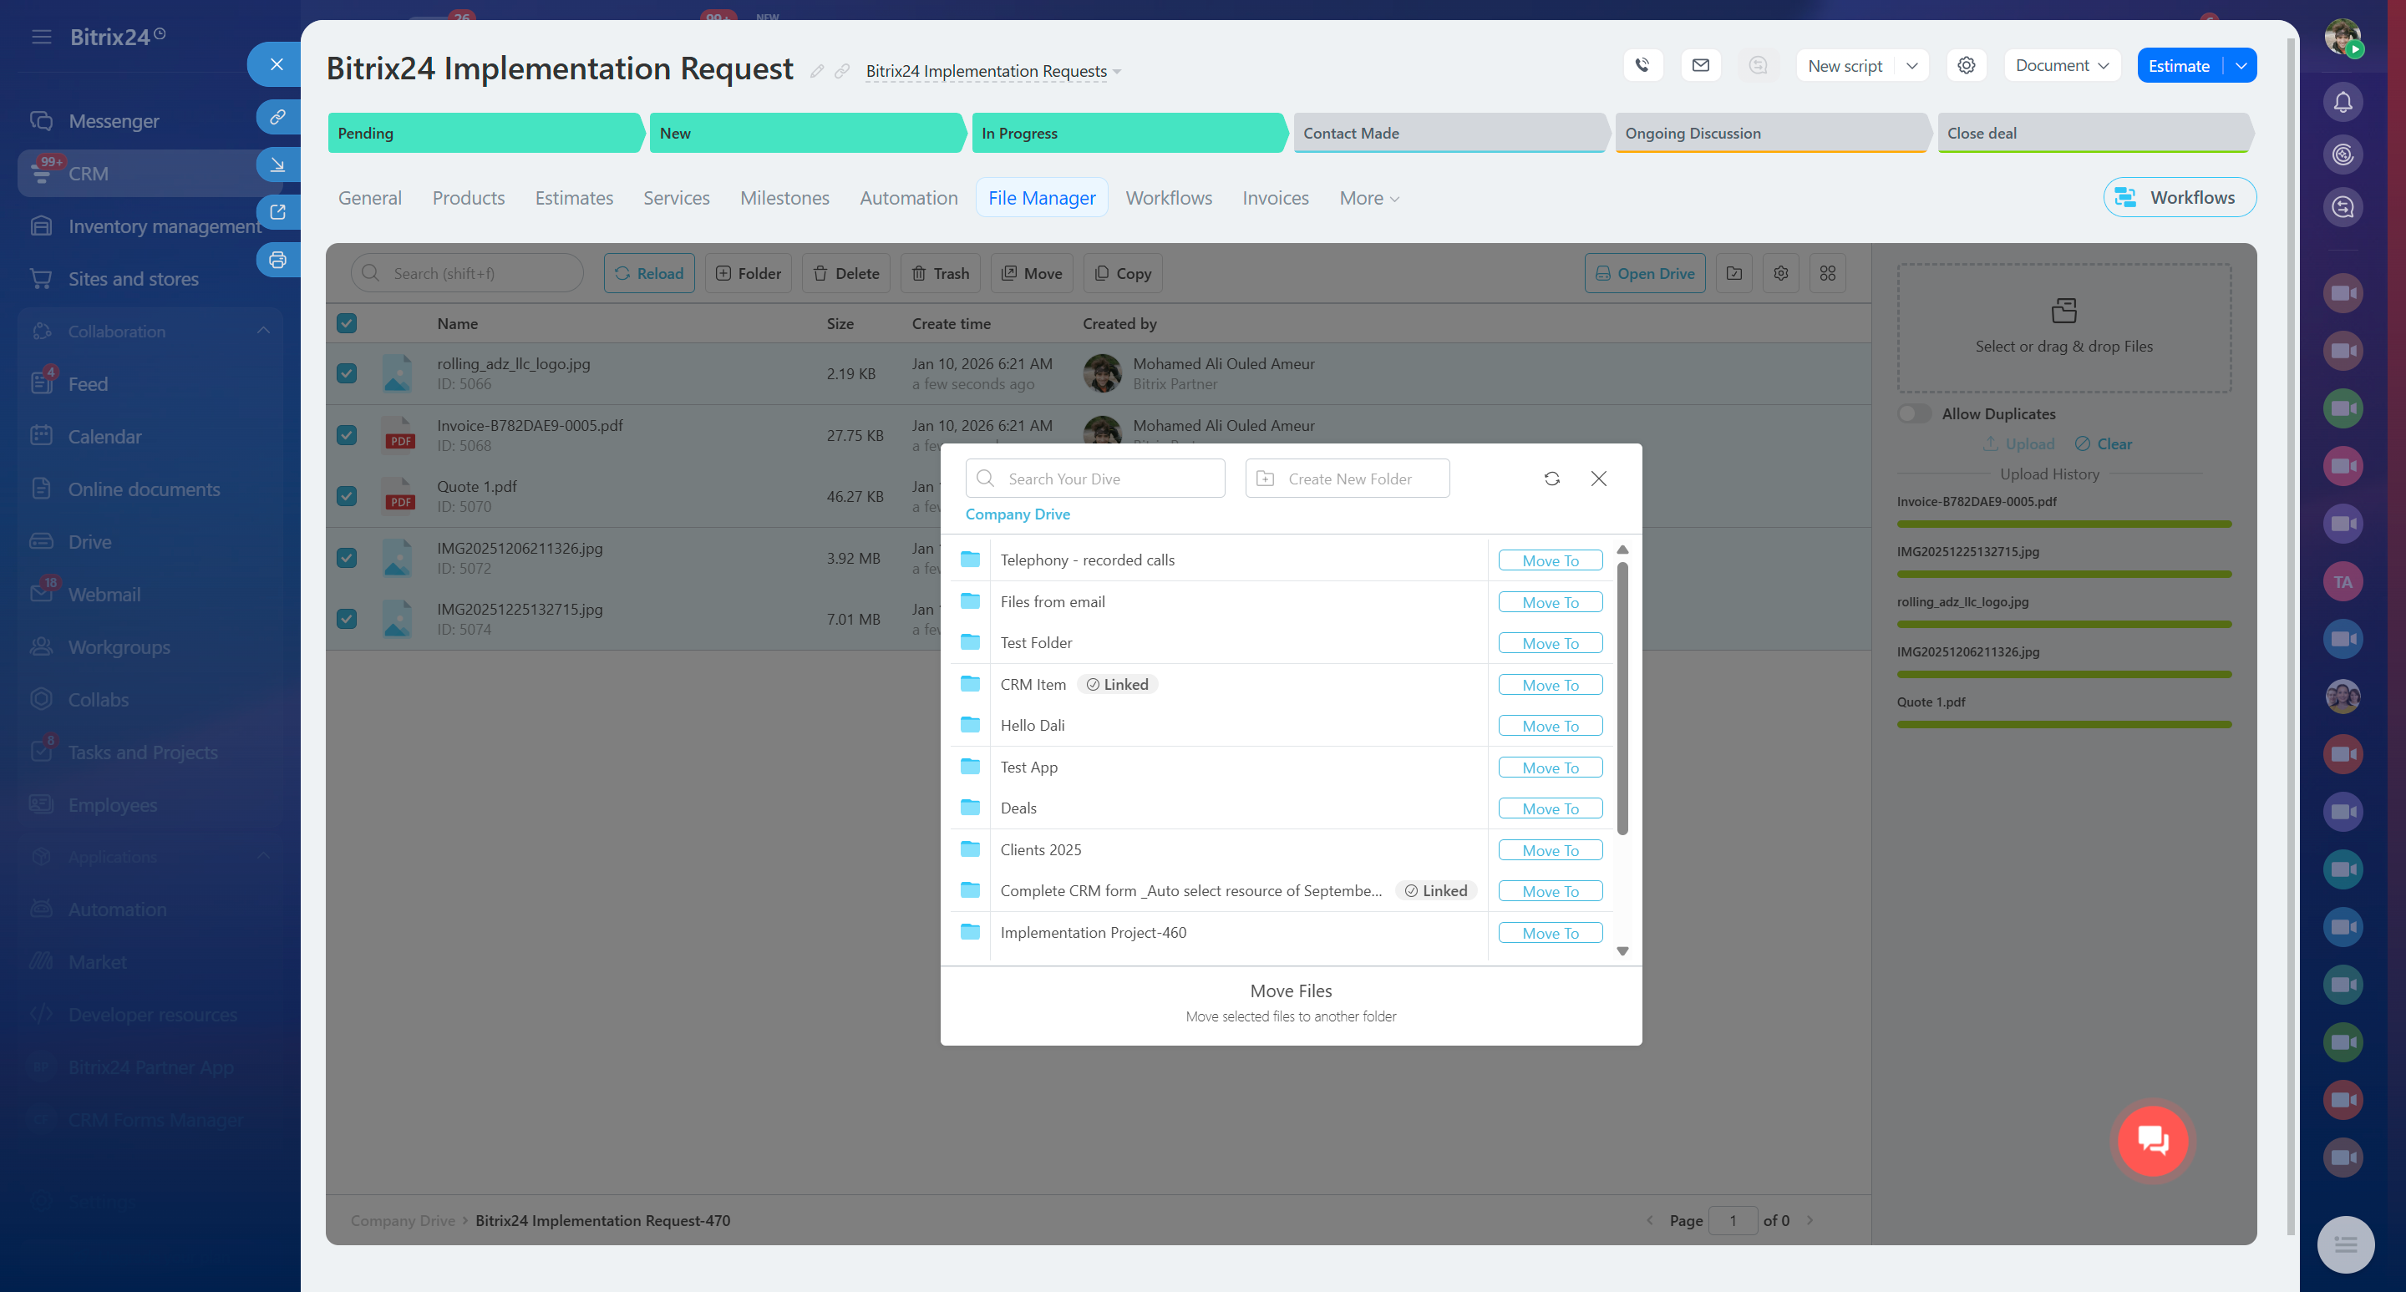Image resolution: width=2406 pixels, height=1292 pixels.
Task: Click the notifications bell icon
Action: click(x=2343, y=102)
